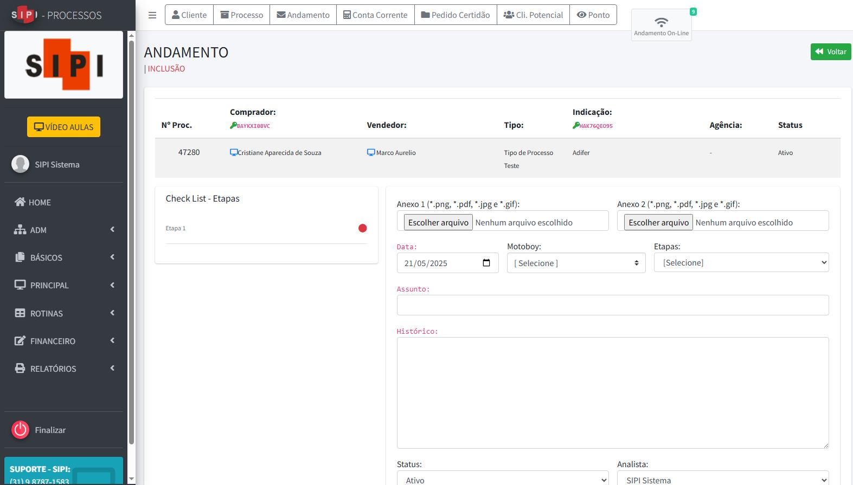Screen dimensions: 853x485
Task: Toggle the hamburger sidebar menu icon
Action: click(x=152, y=15)
